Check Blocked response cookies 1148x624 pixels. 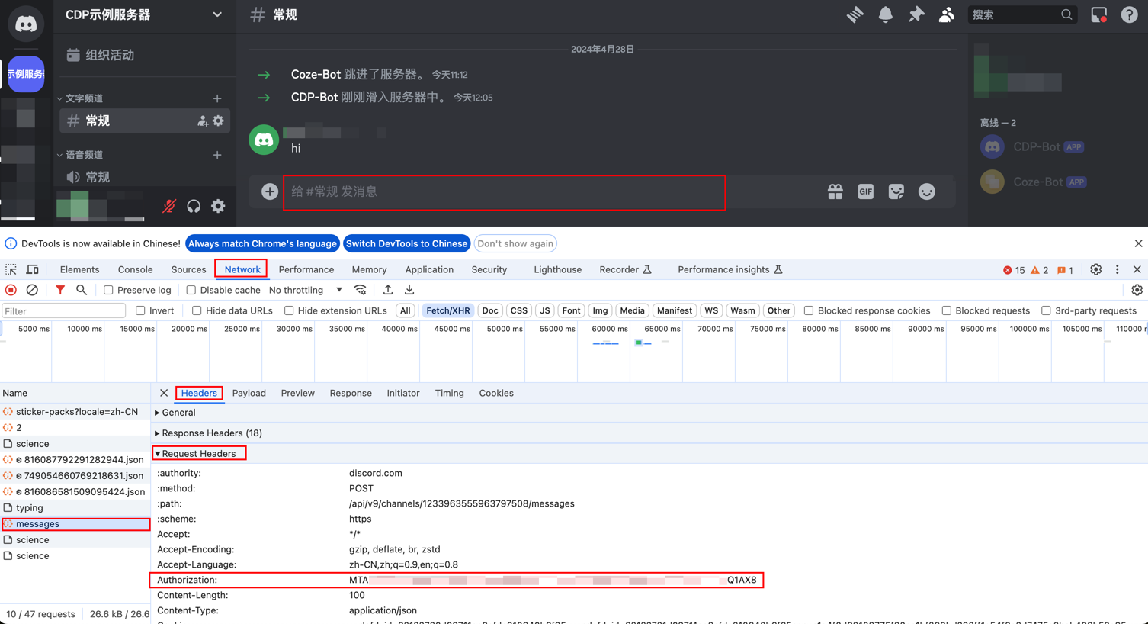pyautogui.click(x=809, y=310)
